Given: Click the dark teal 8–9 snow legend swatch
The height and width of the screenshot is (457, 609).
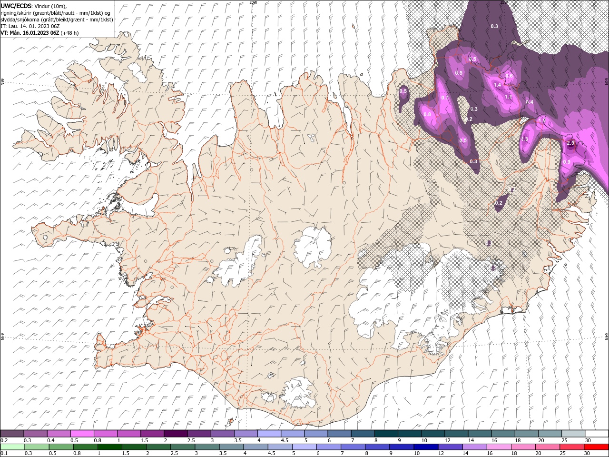Looking at the screenshot, I should (x=386, y=434).
